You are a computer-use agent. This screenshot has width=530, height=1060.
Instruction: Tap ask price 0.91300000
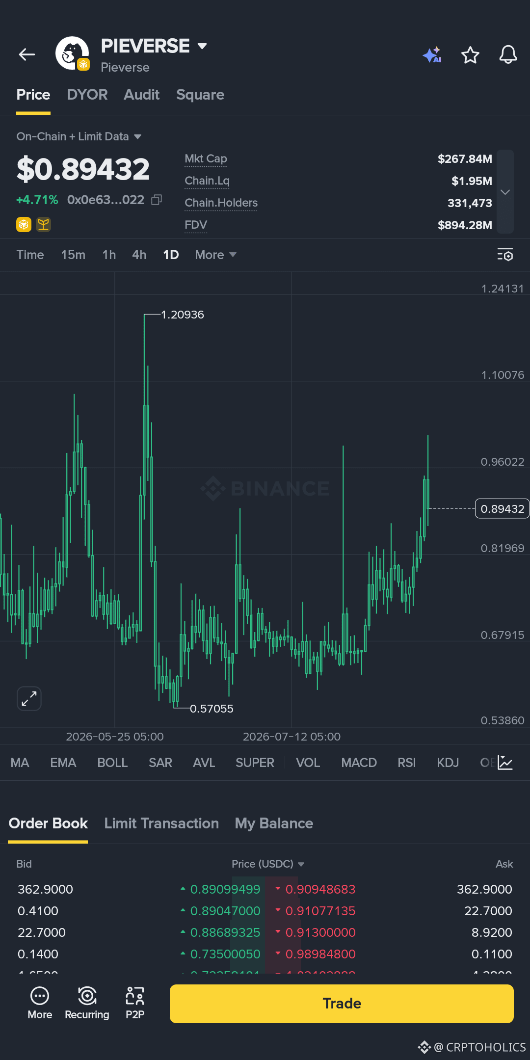click(320, 932)
